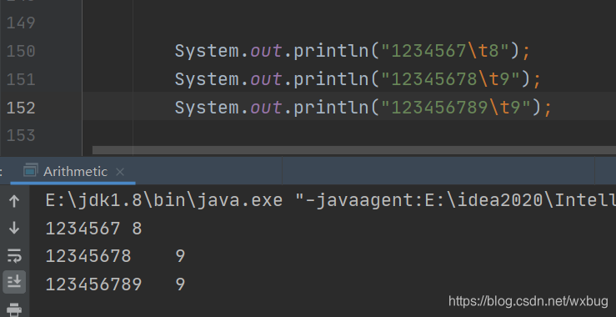
Task: Select the Arithmetic run tab
Action: tap(75, 172)
